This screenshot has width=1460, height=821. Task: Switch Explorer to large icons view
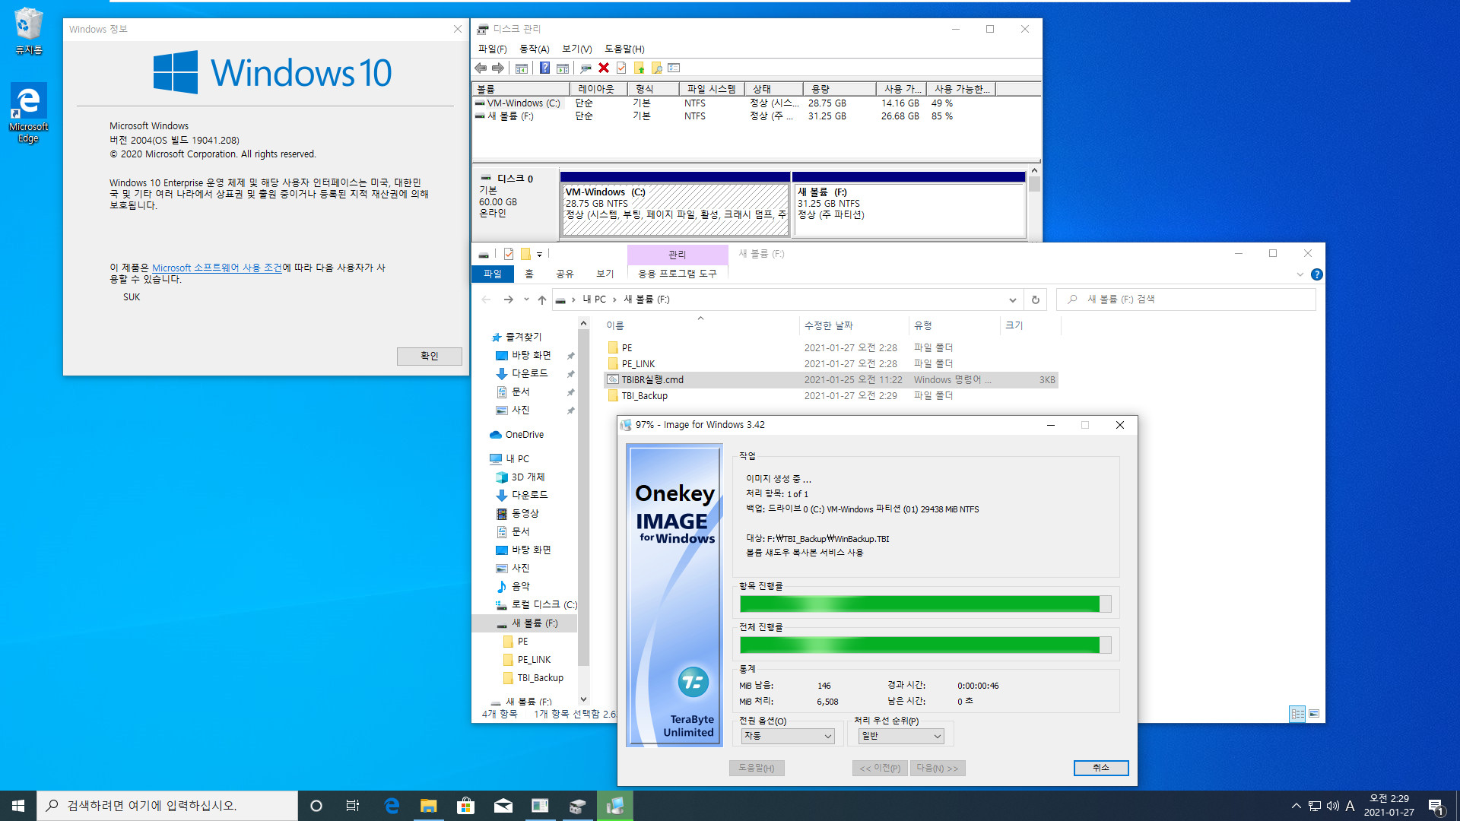[x=1314, y=714]
